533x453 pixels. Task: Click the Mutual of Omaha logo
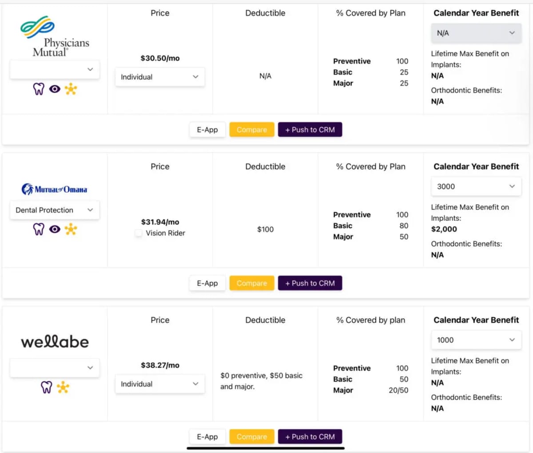click(x=55, y=189)
